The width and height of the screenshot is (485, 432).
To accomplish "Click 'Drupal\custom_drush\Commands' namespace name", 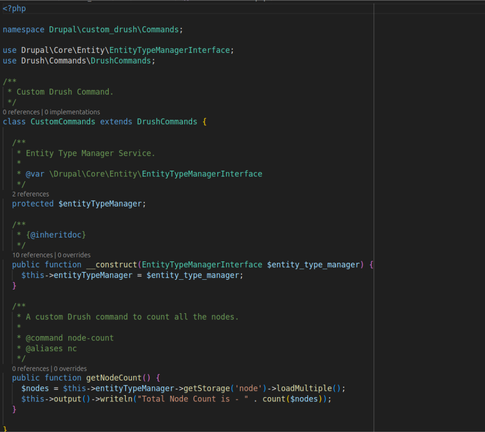I will coord(114,30).
